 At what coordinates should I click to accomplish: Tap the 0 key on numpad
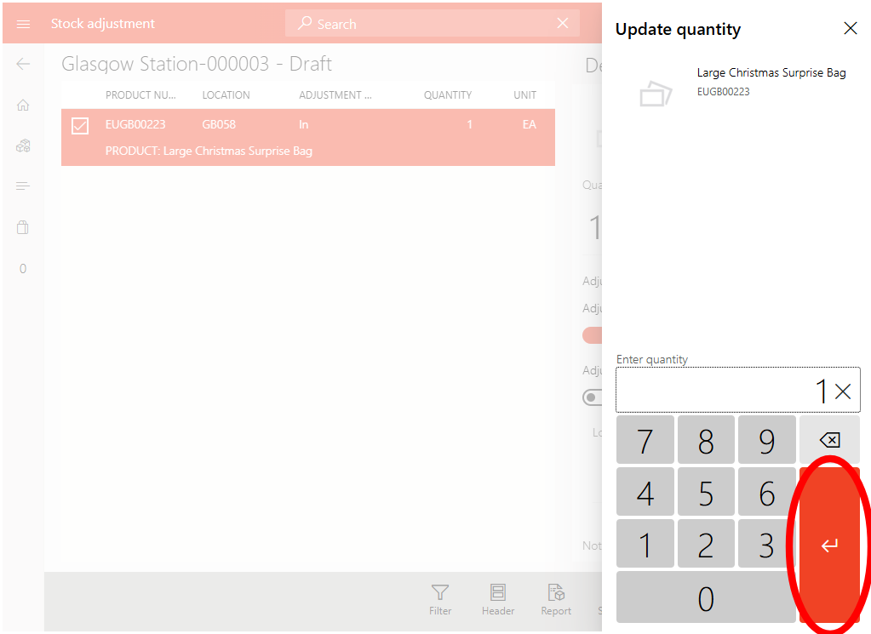click(705, 599)
